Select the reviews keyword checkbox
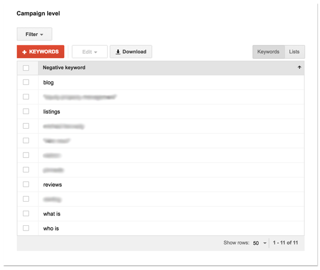Viewport: 320px width, 270px height. click(x=26, y=184)
